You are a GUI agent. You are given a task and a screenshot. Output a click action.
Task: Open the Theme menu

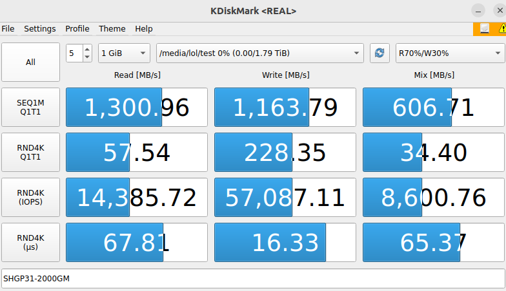112,29
